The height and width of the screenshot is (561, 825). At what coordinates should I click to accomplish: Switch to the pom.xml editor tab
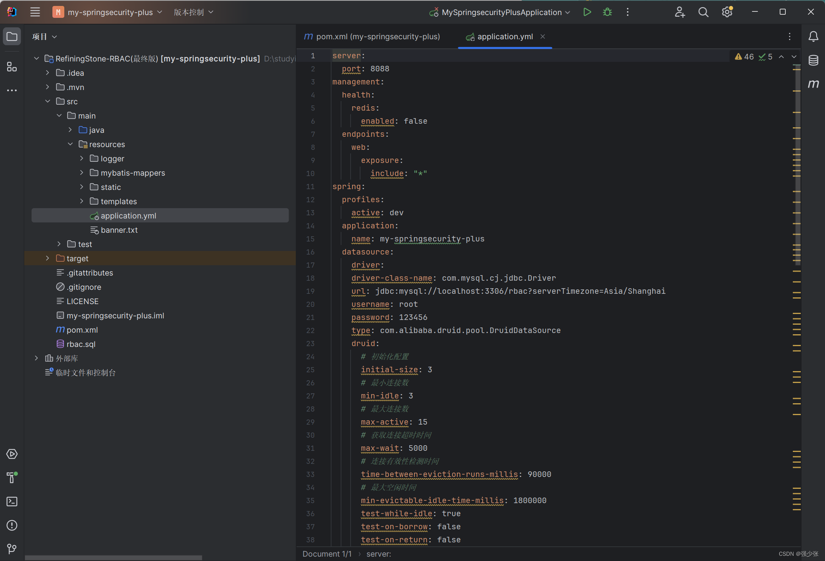click(372, 36)
